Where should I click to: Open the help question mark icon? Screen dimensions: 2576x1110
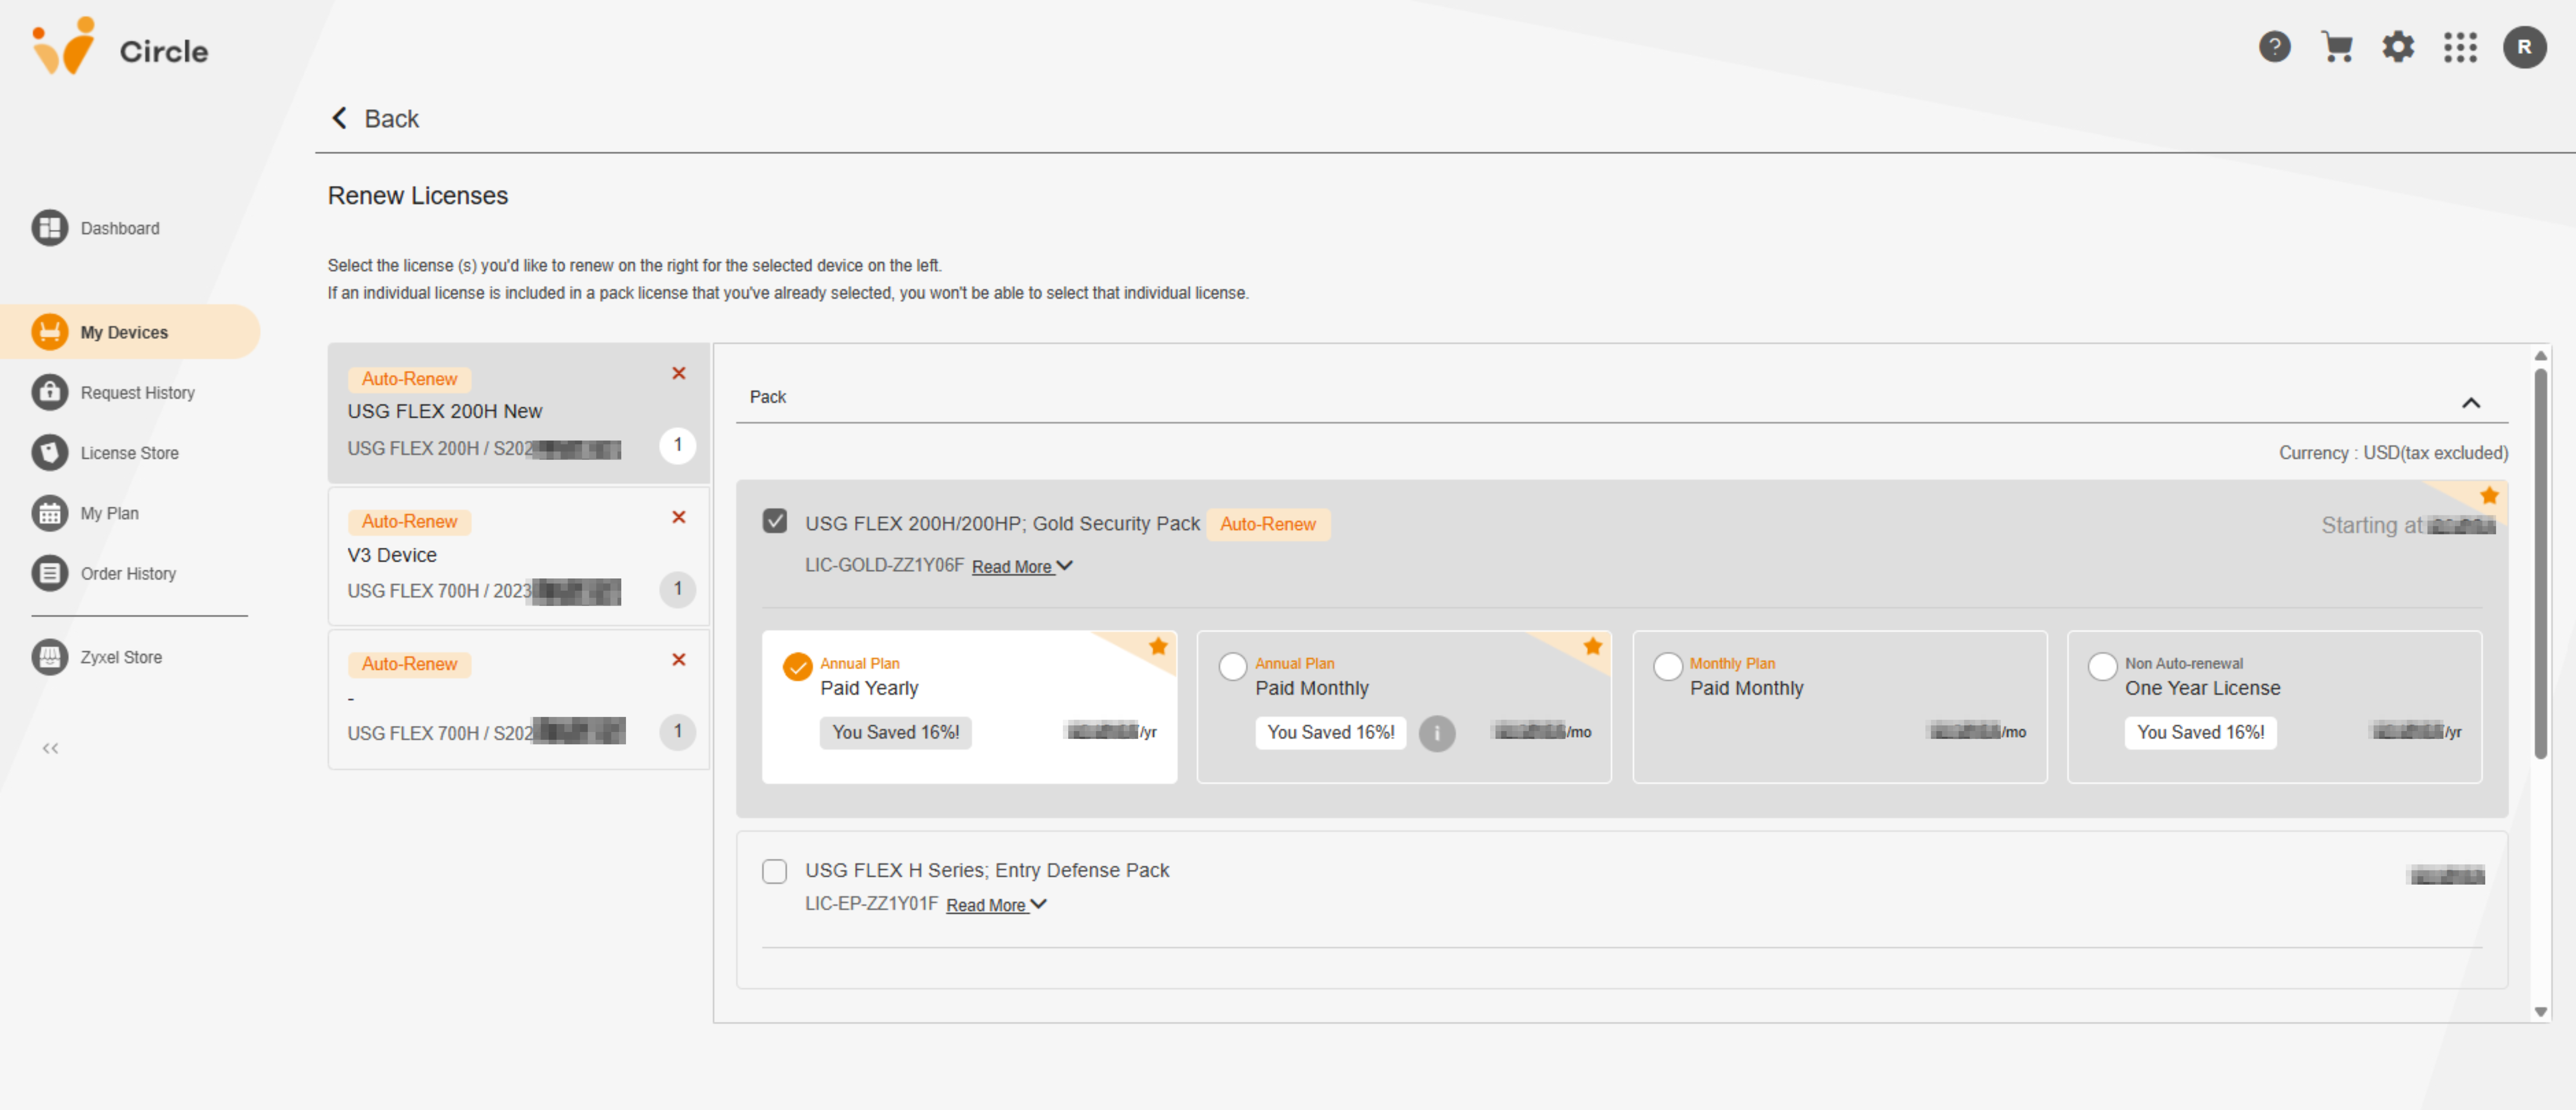pos(2274,47)
